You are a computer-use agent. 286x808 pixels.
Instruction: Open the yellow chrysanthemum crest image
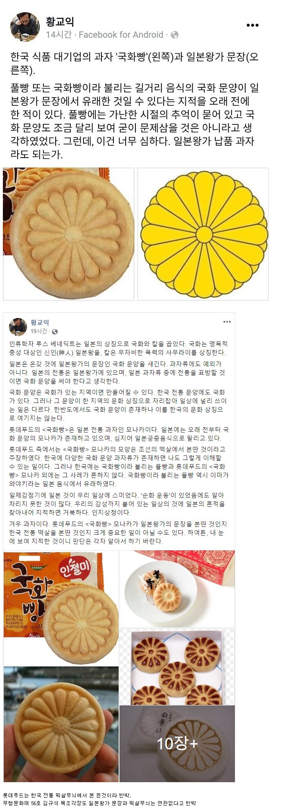(x=203, y=234)
